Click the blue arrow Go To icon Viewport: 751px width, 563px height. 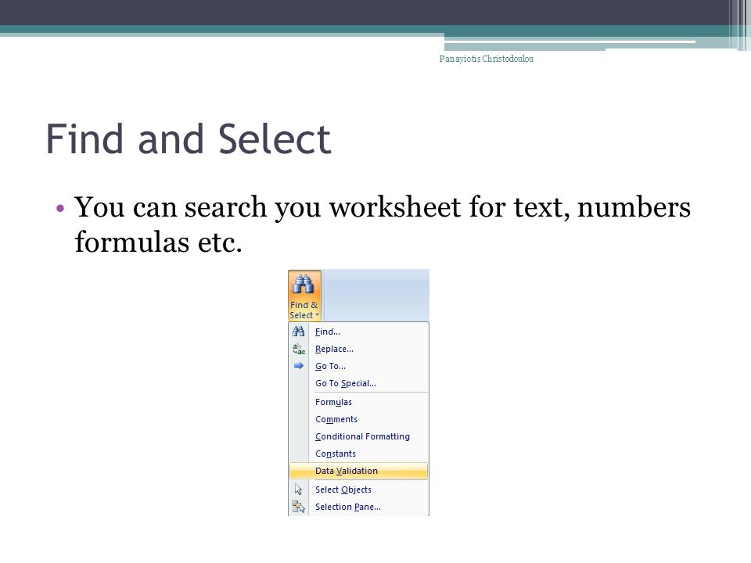(298, 366)
